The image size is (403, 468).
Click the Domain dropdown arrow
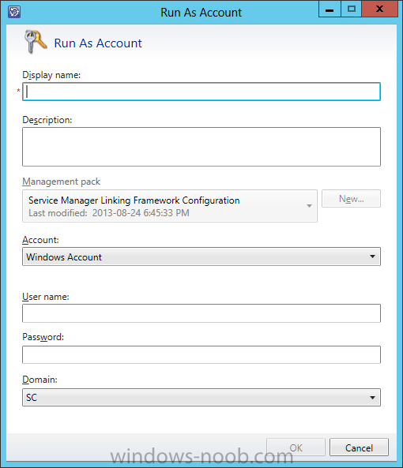372,397
